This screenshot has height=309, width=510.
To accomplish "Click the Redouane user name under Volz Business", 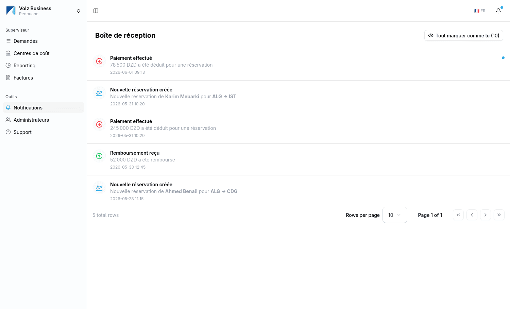I will 29,14.
